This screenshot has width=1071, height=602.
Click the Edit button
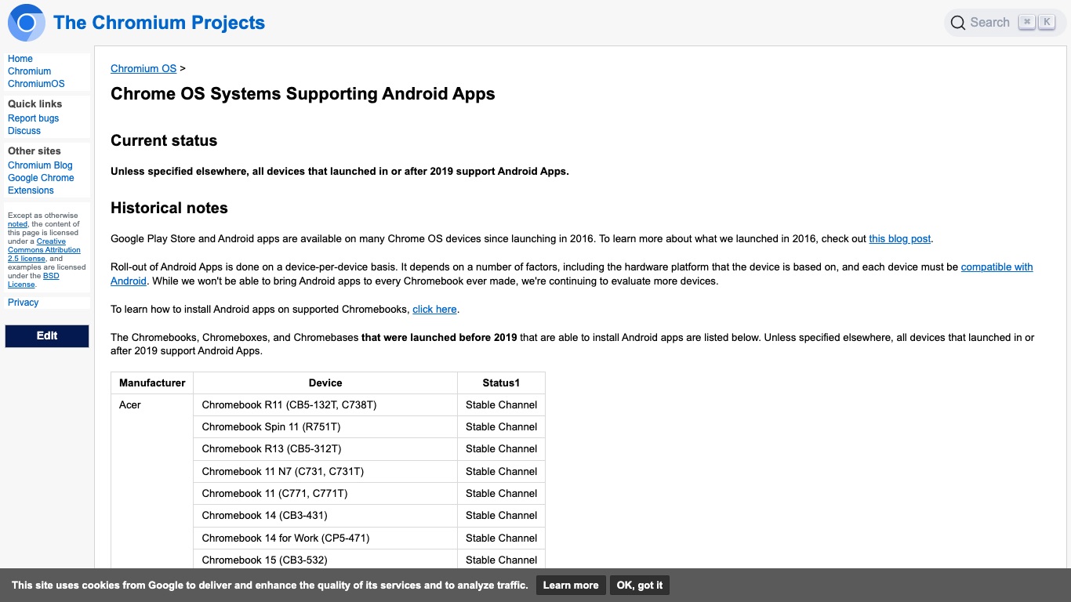click(47, 335)
